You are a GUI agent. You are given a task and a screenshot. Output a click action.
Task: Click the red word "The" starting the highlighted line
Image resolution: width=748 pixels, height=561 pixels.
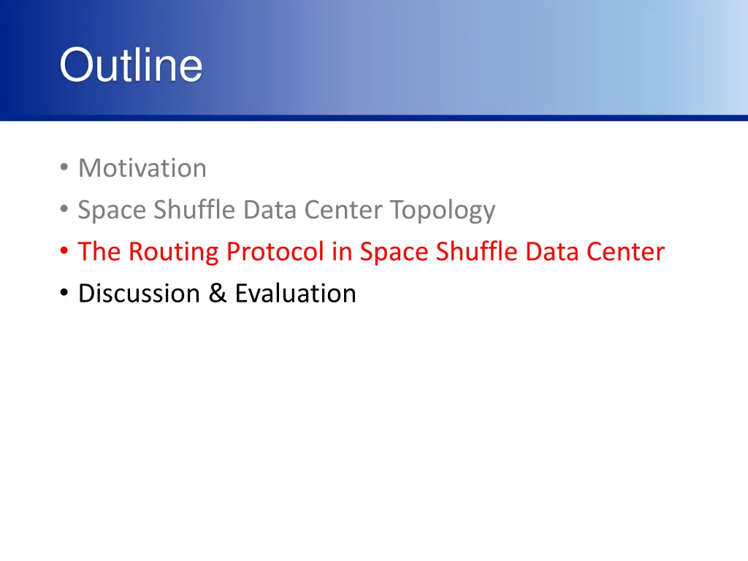point(99,251)
